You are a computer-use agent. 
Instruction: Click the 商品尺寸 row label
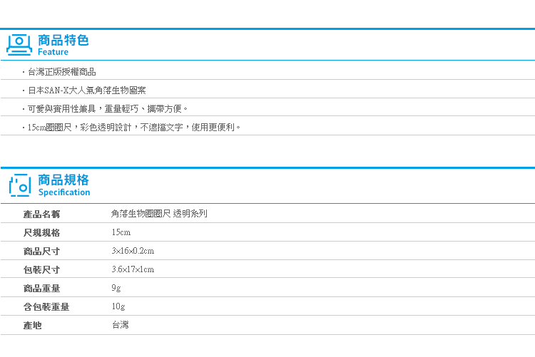41,252
